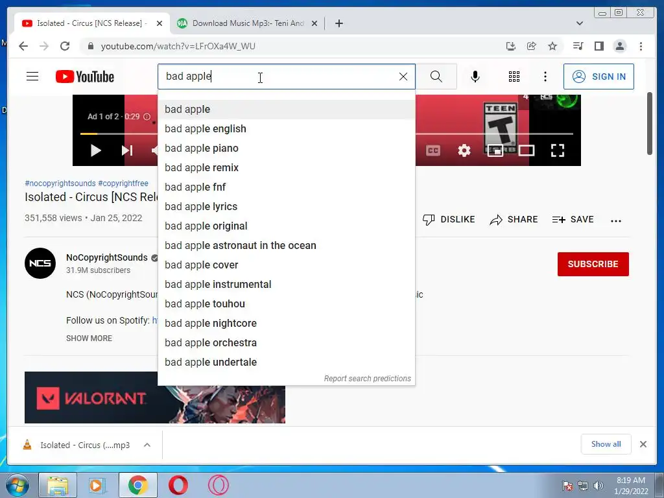Select suggestion 'bad apple lyrics'
This screenshot has height=498, width=664.
tap(286, 207)
